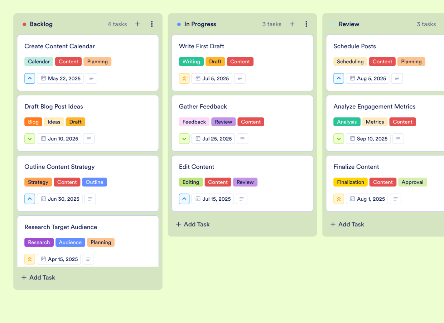The image size is (444, 323).
Task: Toggle the priority indicator on Edit Content
Action: [184, 199]
